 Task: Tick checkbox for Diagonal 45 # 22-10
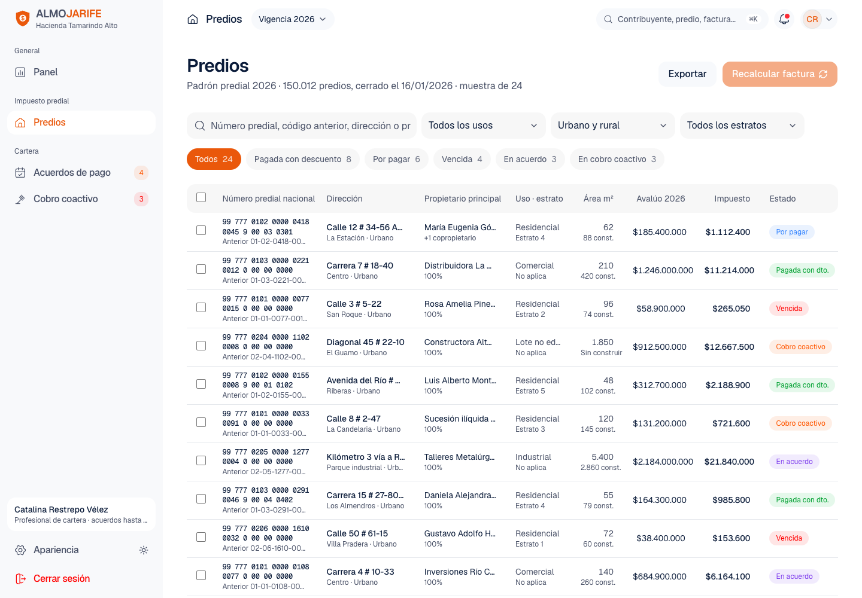(x=201, y=346)
